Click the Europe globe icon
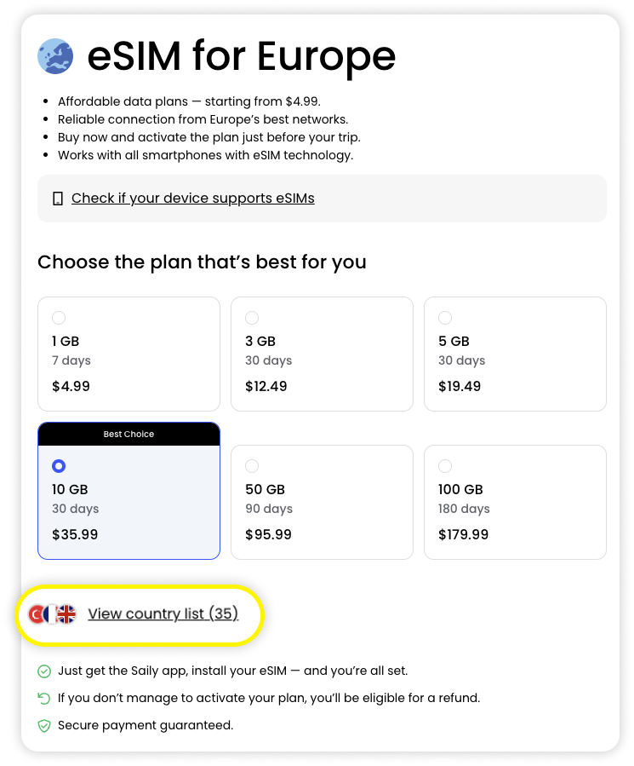This screenshot has height=766, width=634. [55, 56]
